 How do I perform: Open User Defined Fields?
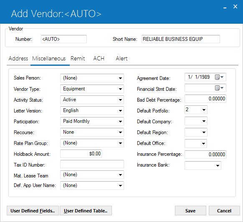click(33, 211)
